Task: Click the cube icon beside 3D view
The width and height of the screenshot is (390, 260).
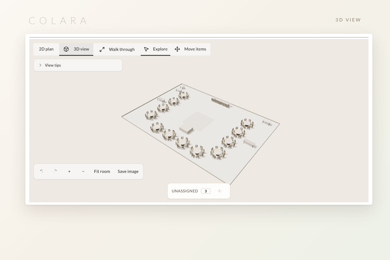Action: point(66,49)
